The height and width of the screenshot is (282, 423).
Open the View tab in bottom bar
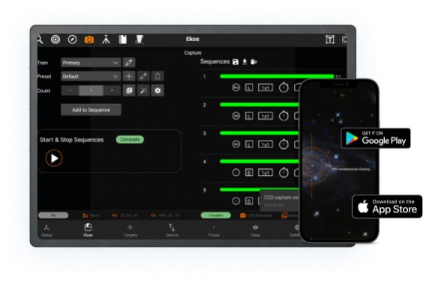point(255,230)
